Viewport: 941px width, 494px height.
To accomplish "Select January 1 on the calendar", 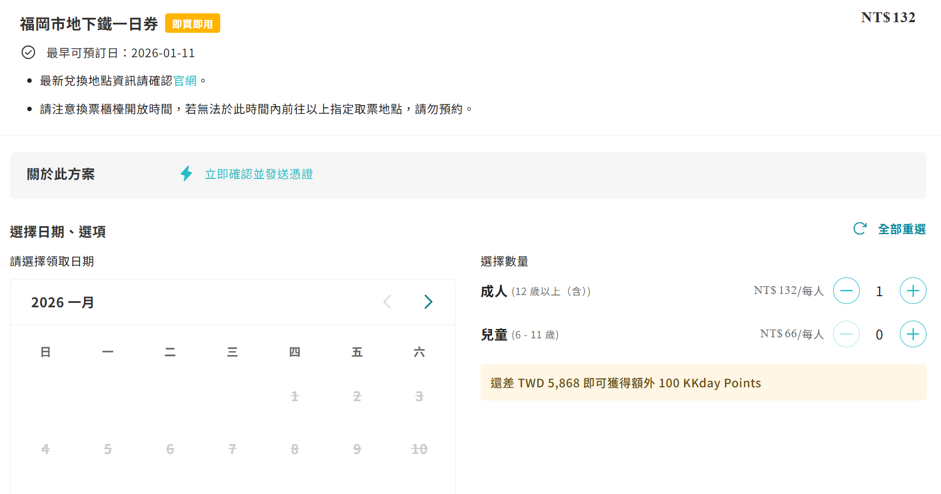I will coord(295,396).
